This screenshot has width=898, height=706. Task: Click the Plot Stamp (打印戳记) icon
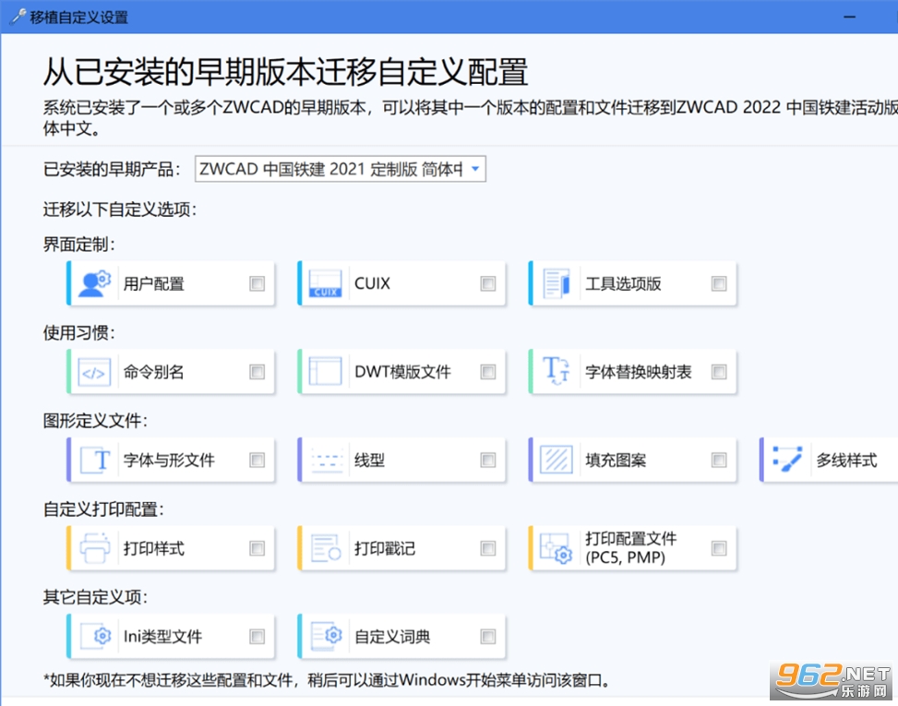coord(326,548)
